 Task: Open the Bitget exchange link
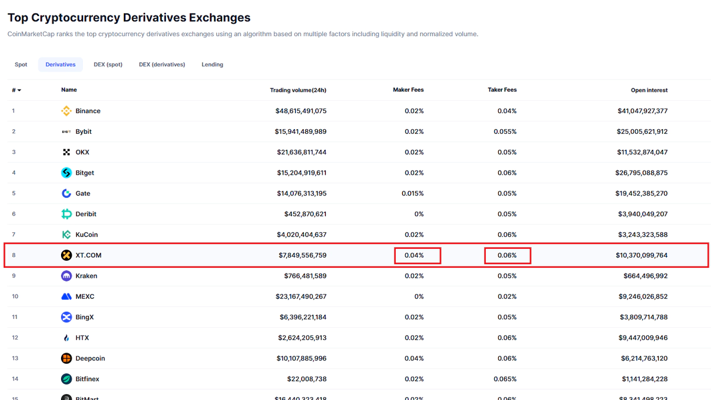click(x=85, y=173)
